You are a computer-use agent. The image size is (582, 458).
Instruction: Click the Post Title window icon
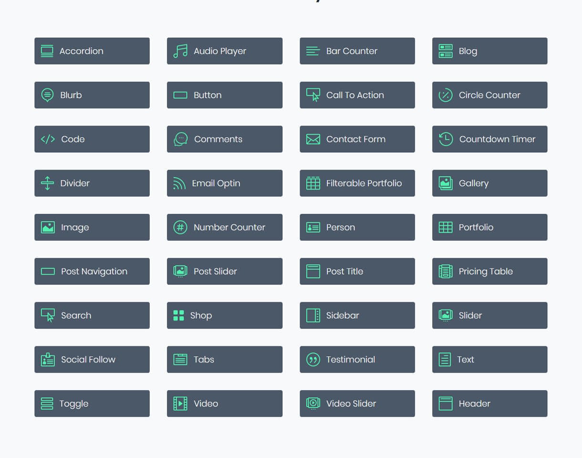313,271
